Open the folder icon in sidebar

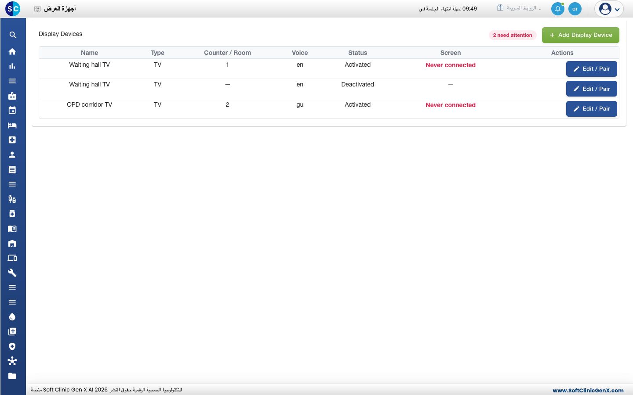[12, 376]
